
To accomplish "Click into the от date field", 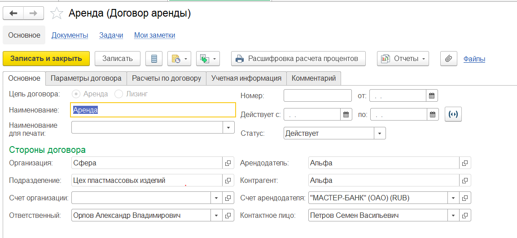I will point(398,96).
